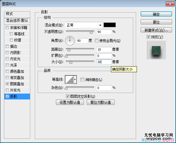Focus the 角度 value field
The height and width of the screenshot is (143, 176).
coord(82,41)
